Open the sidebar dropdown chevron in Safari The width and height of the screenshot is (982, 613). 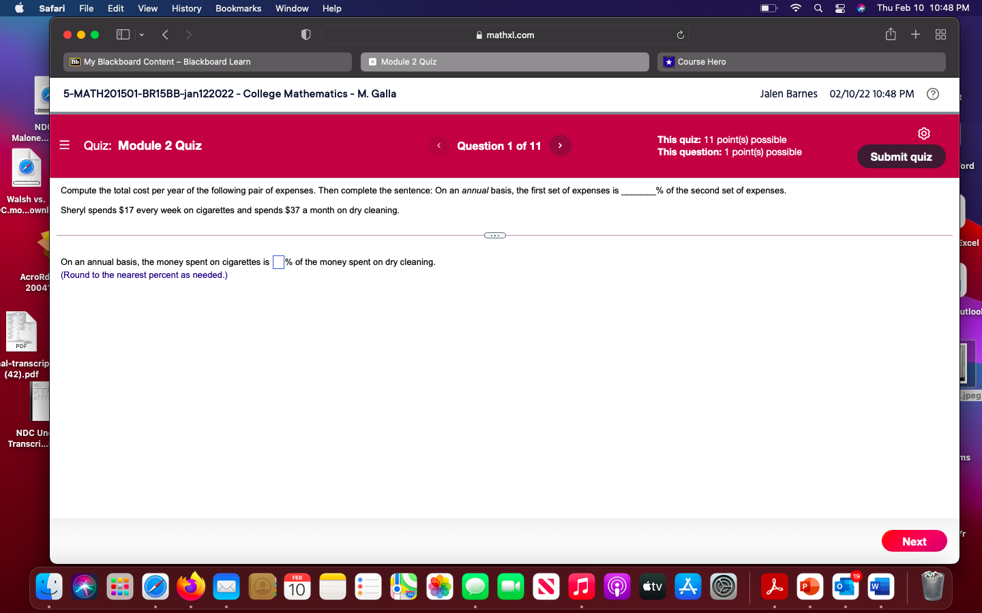coord(141,34)
